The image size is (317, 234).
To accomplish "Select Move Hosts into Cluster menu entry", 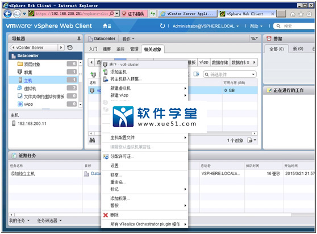I will [x=144, y=79].
